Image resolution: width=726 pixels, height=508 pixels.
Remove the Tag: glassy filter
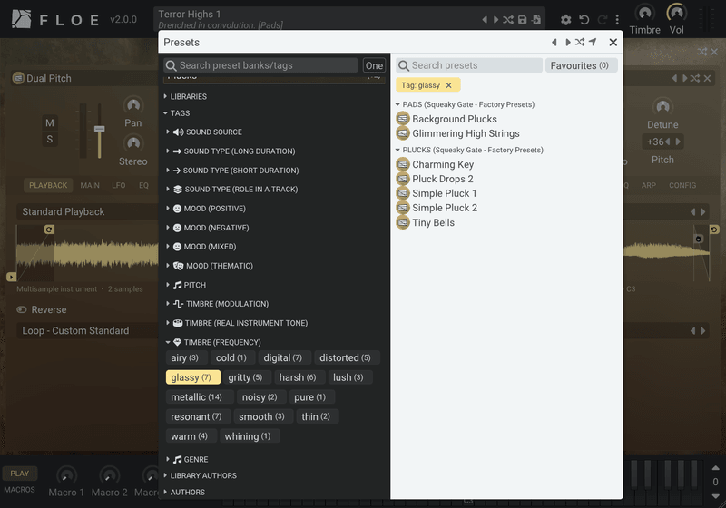tap(448, 85)
